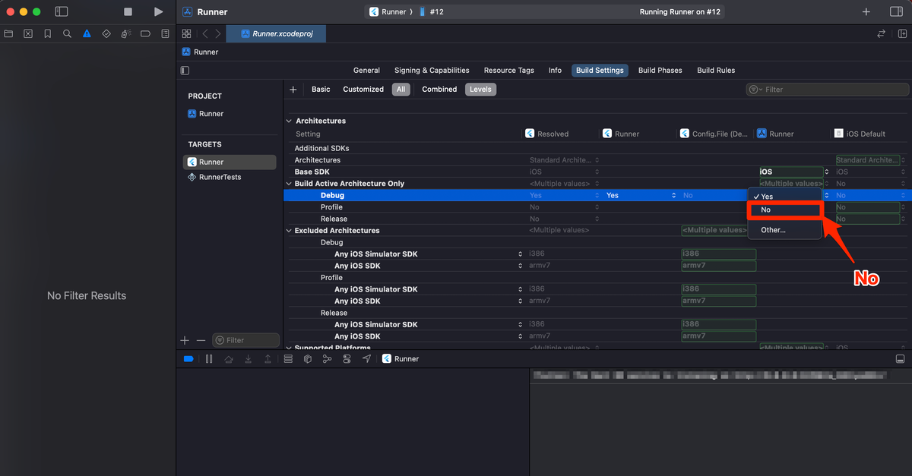
Task: Click the editor review arrows icon
Action: point(882,34)
